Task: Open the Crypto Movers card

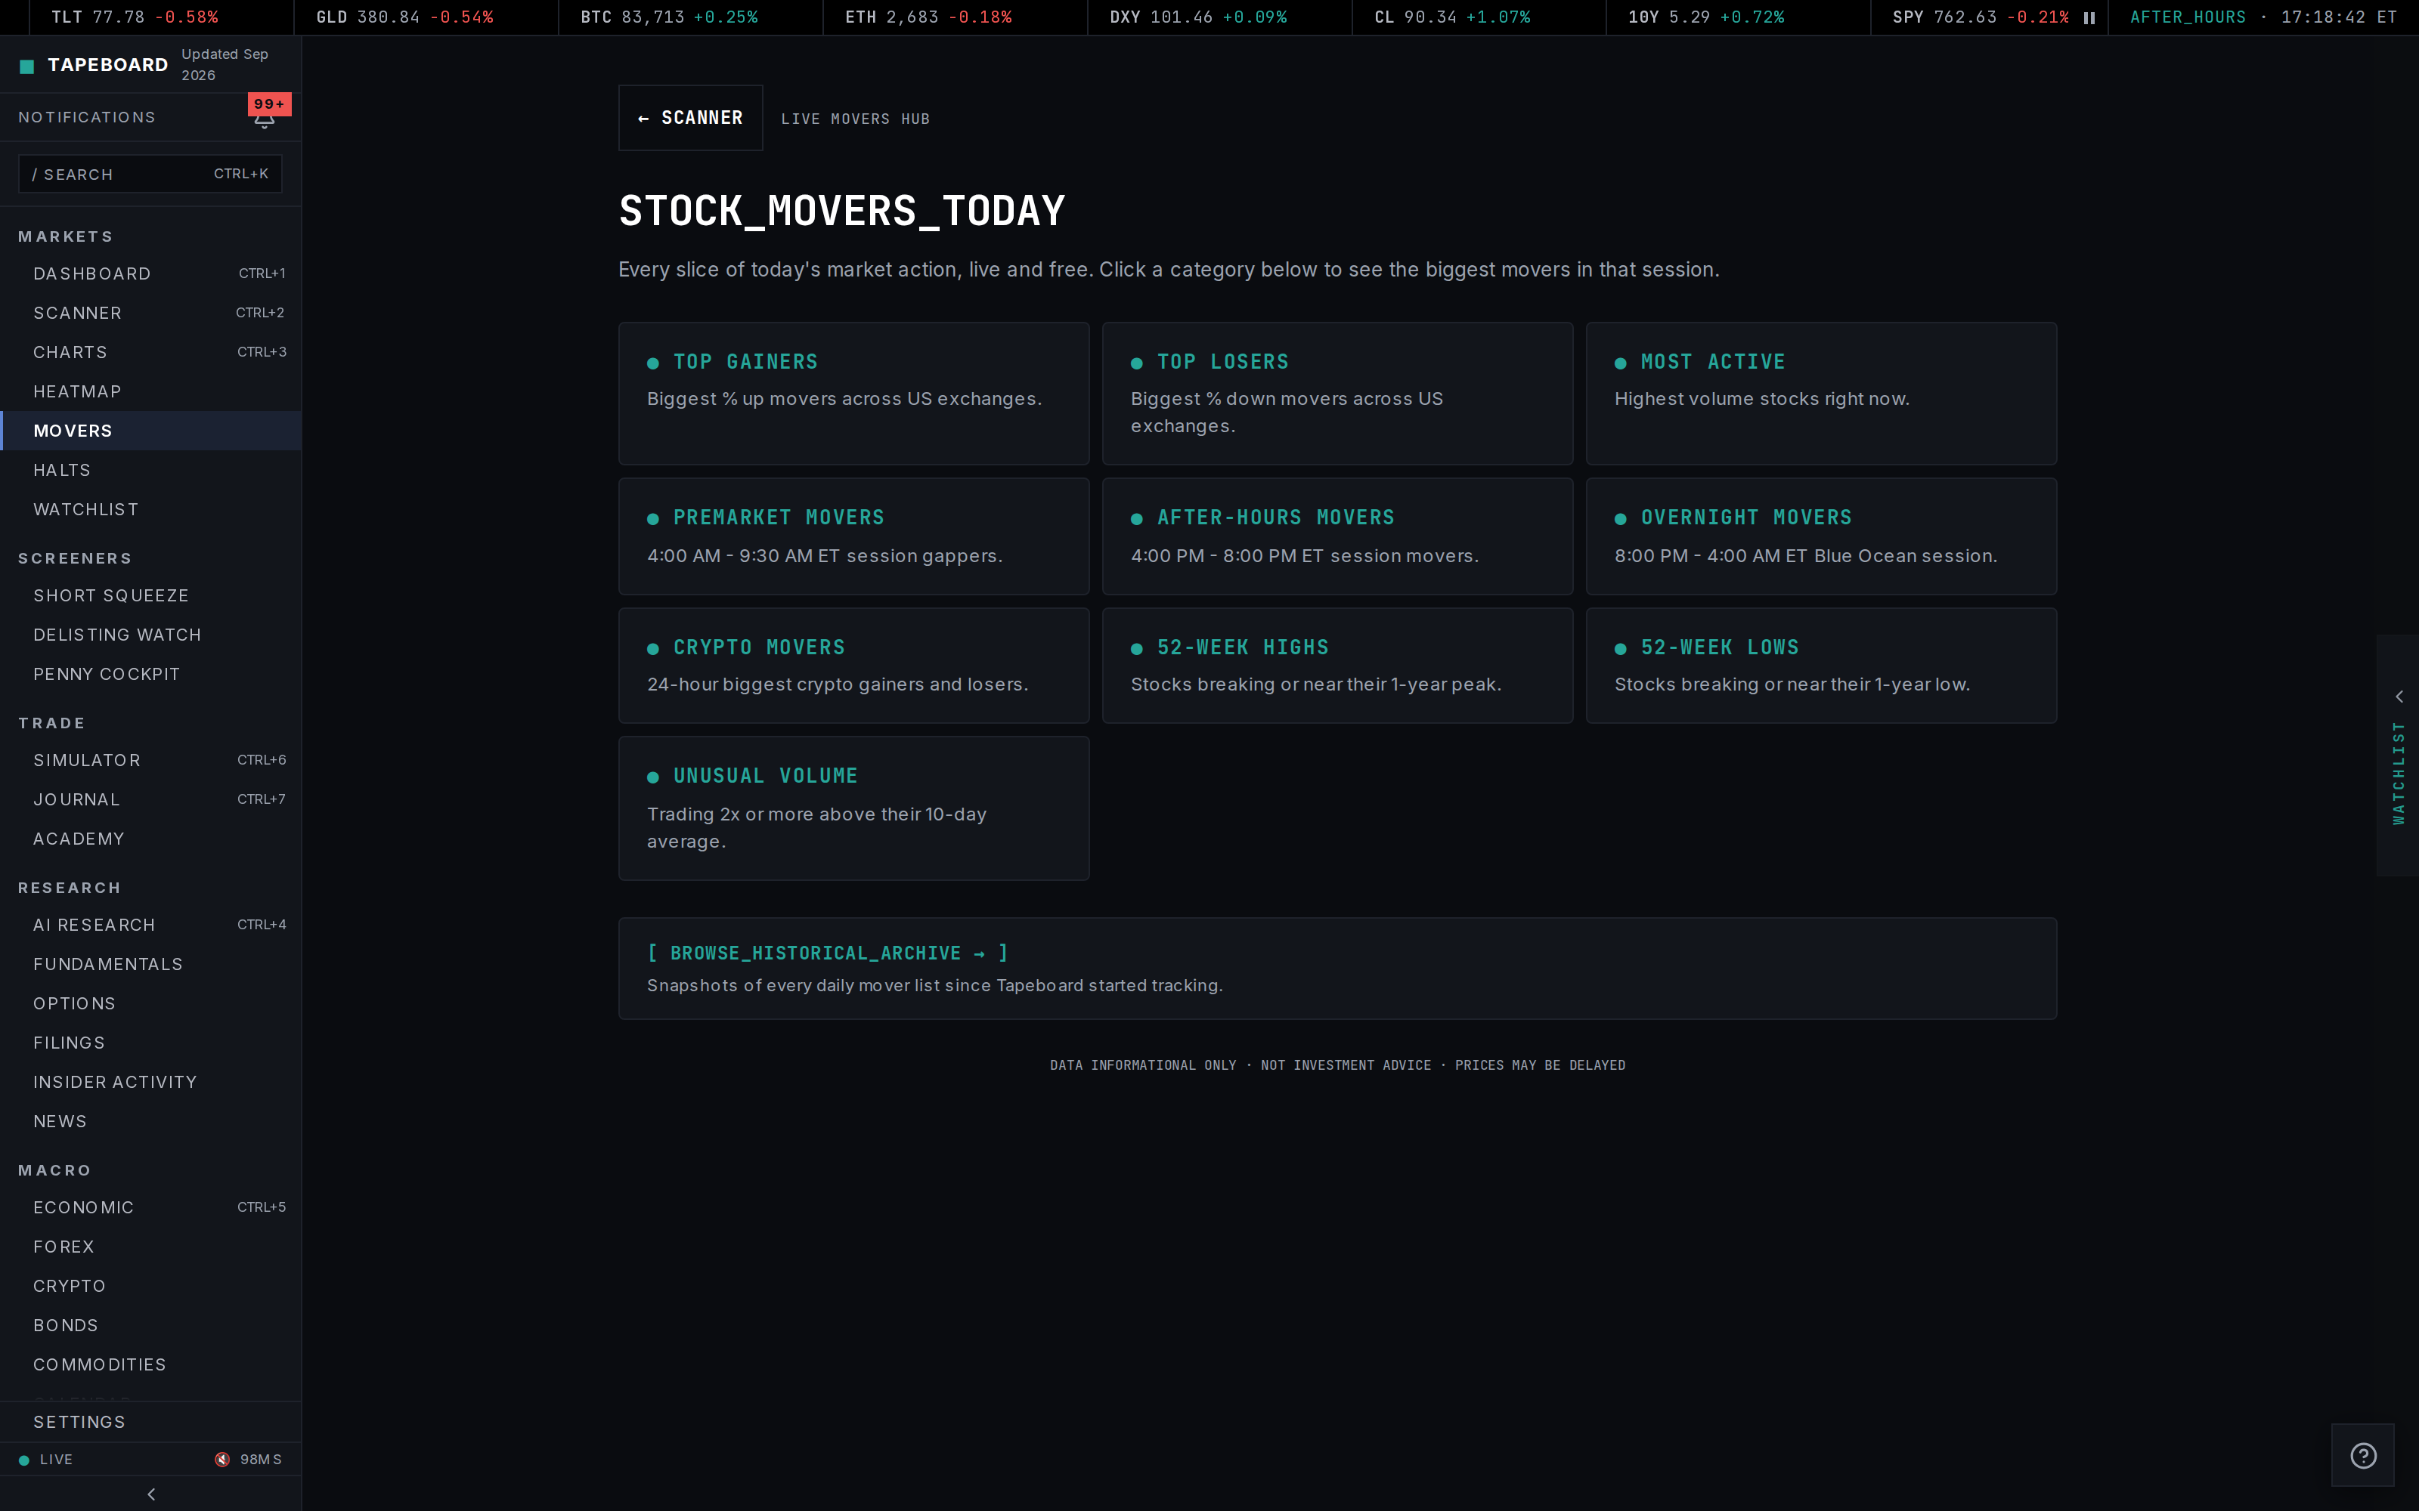Action: pyautogui.click(x=853, y=666)
